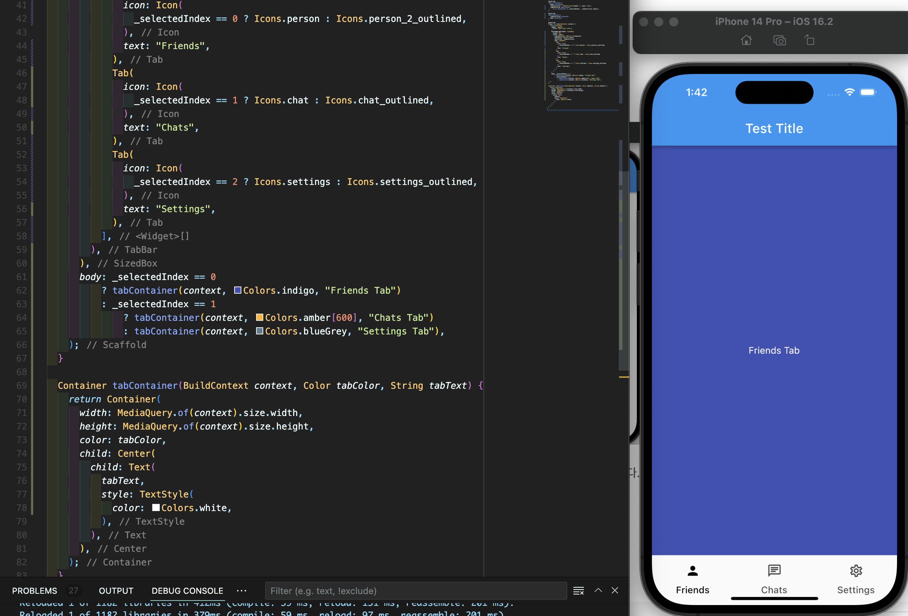Maximize panel with the chevron up
908x616 pixels.
coord(598,590)
